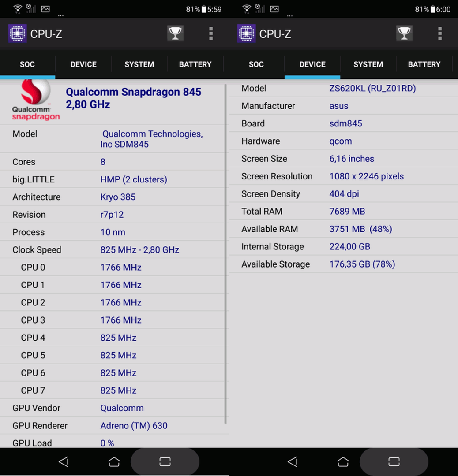Tap the '7689 MB' total RAM value
The image size is (458, 476).
coord(347,212)
